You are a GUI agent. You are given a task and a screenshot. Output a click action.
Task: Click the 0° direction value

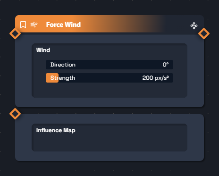click(166, 65)
